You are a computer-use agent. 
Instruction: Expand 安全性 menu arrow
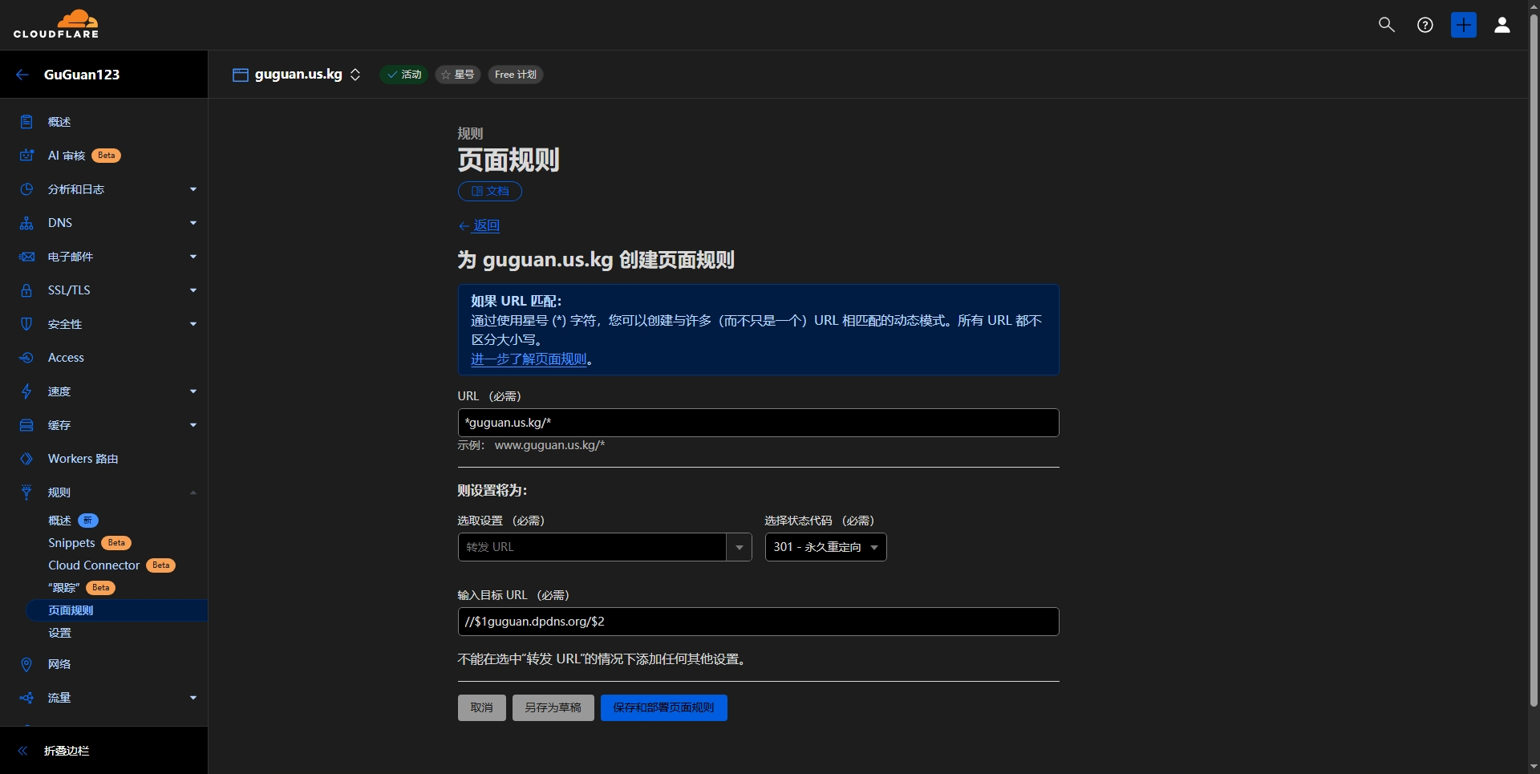pos(193,324)
